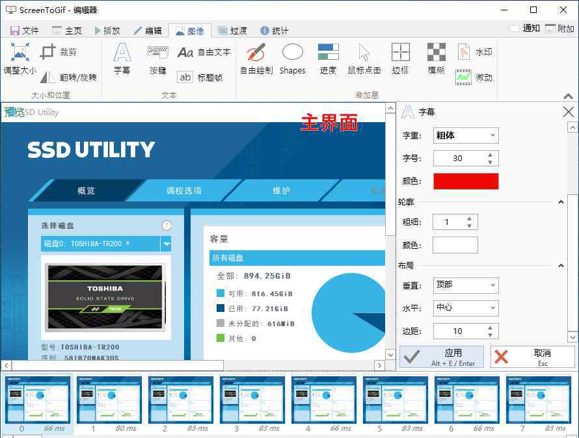This screenshot has width=579, height=438.
Task: Increase the 边距 margin value
Action: [x=490, y=328]
